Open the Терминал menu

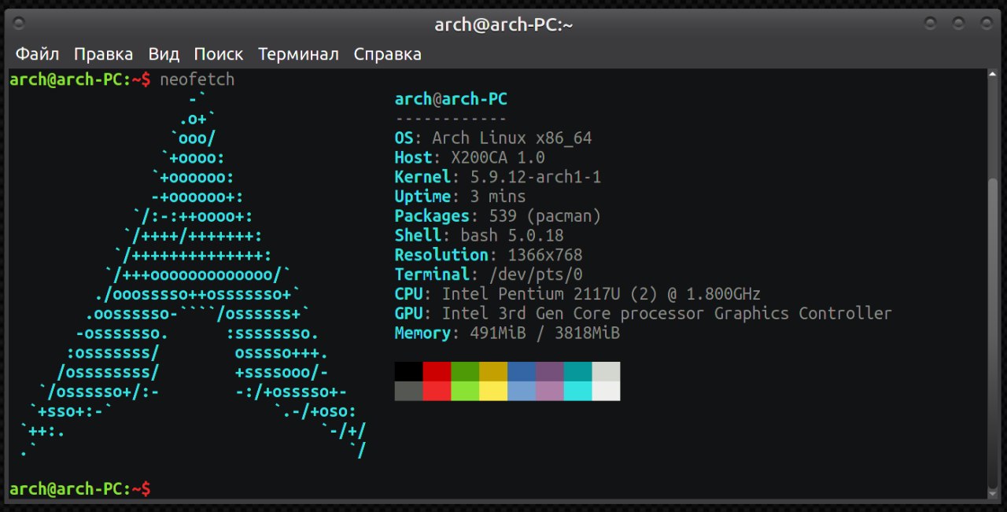point(298,54)
